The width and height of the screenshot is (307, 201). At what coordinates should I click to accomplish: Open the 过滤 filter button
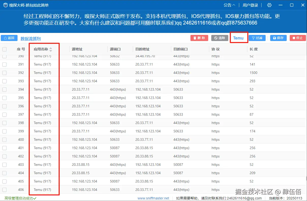tap(257, 38)
